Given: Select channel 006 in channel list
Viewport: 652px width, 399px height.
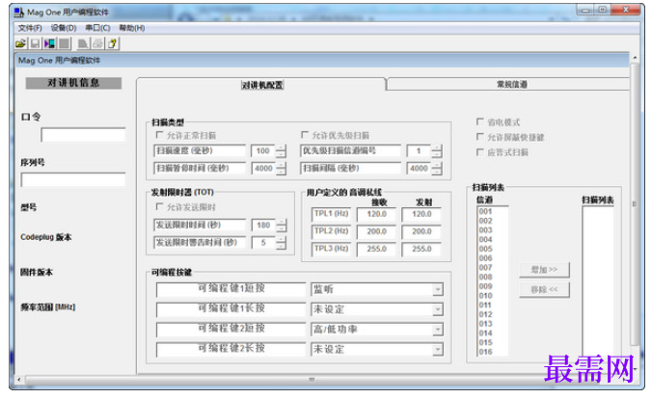Looking at the screenshot, I should click(485, 258).
